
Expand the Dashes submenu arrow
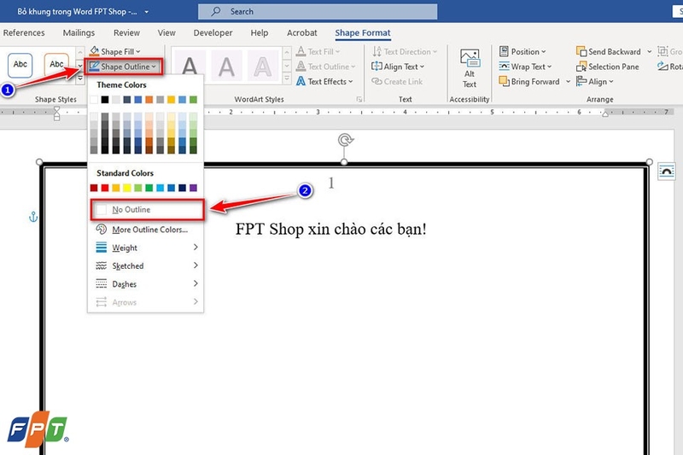196,284
